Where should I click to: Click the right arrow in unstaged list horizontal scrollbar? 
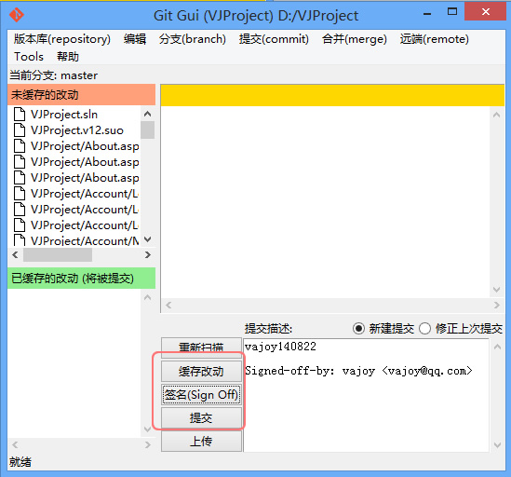pos(148,255)
